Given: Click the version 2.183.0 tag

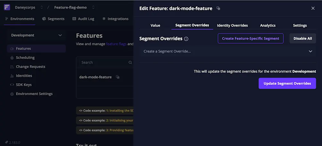Looking at the screenshot, I should tap(13, 142).
